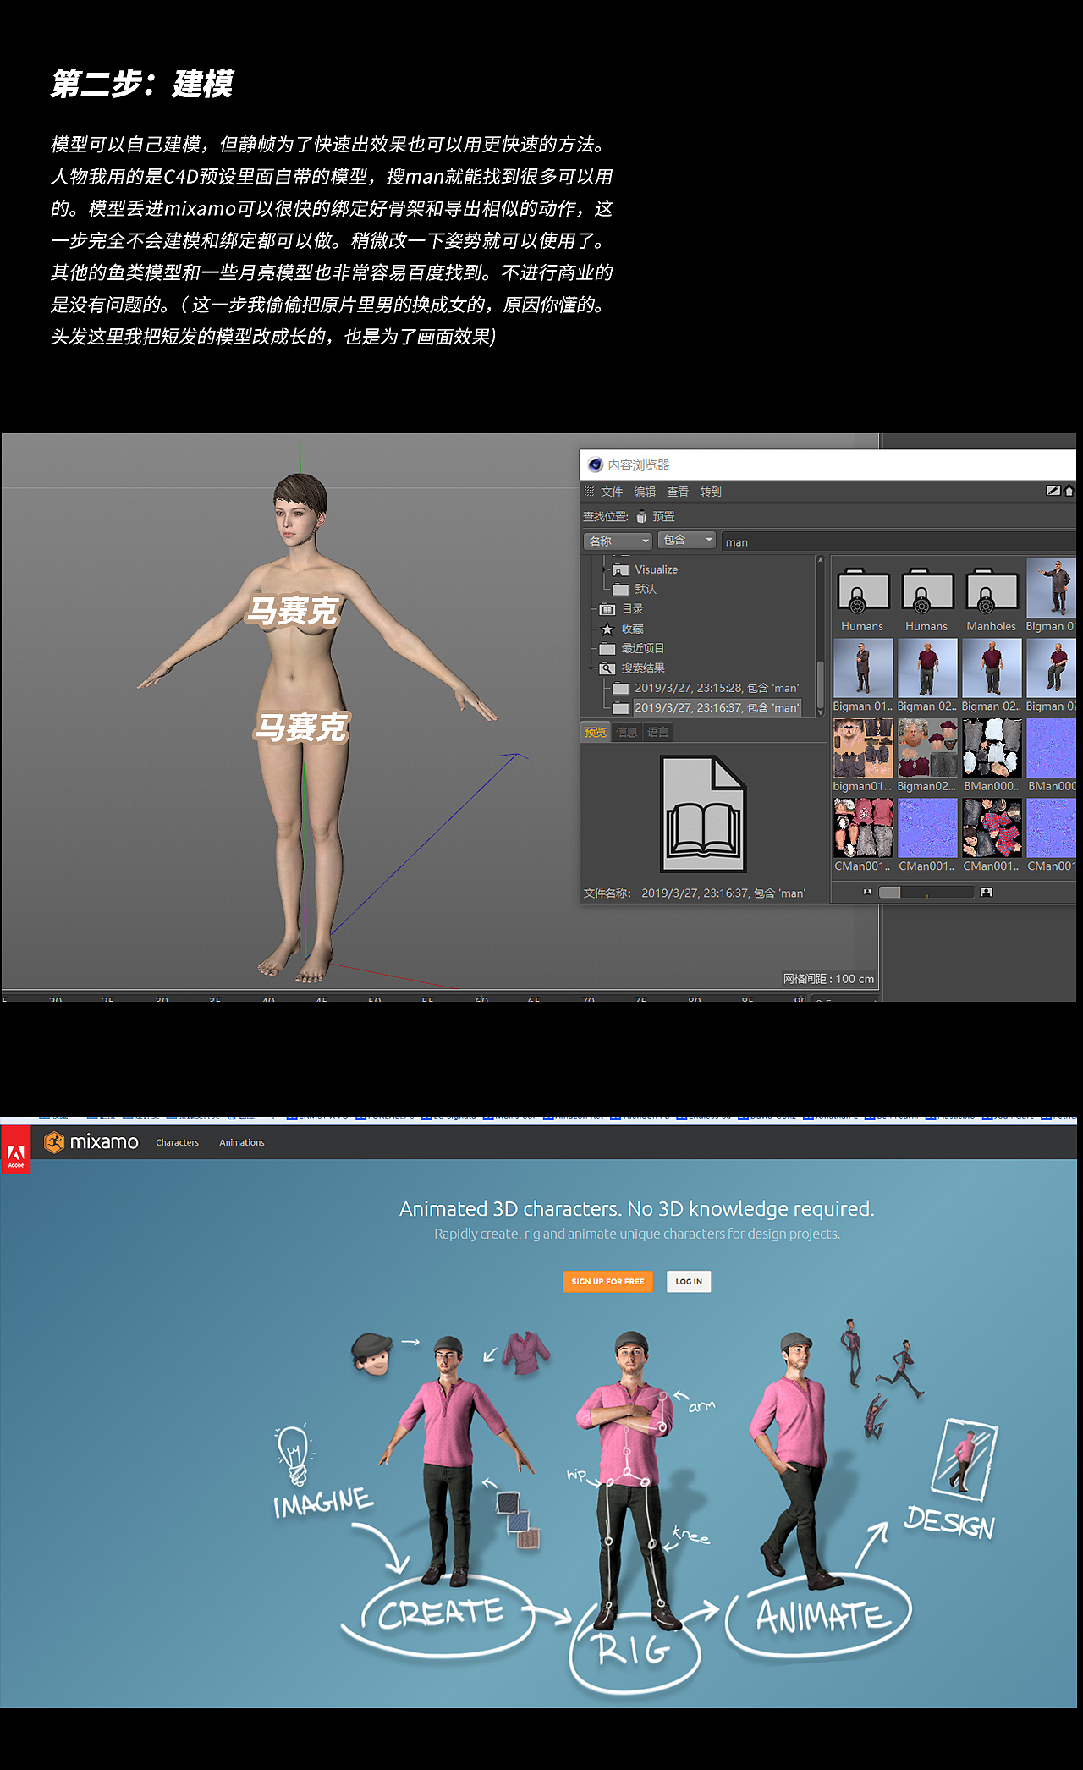Switch to the 信息 tab

point(627,732)
